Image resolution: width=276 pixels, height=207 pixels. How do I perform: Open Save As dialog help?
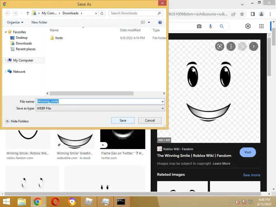[x=160, y=22]
